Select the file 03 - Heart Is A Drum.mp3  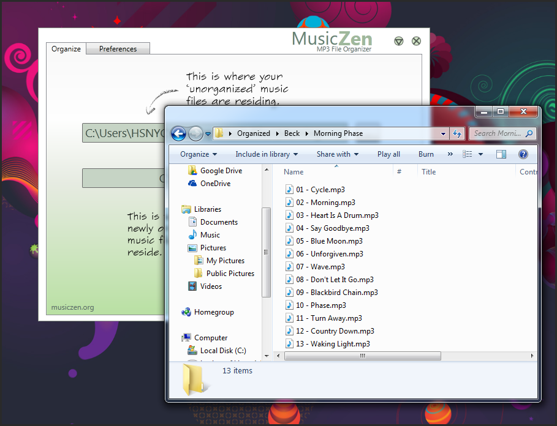[332, 215]
